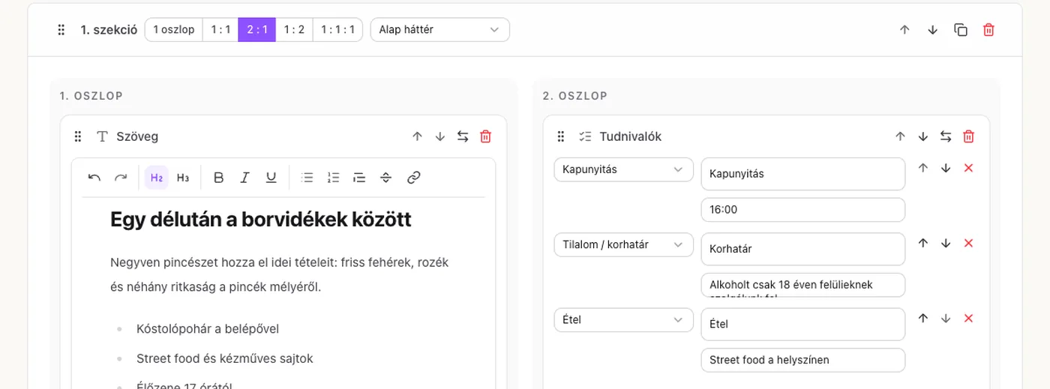Open the Étel type dropdown
This screenshot has height=389, width=1050.
pos(623,320)
